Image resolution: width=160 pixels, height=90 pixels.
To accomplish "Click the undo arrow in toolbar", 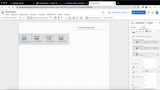I will 20,18.
